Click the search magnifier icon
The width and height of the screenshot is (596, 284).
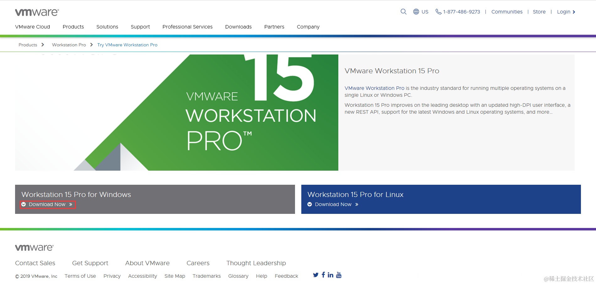pos(403,12)
